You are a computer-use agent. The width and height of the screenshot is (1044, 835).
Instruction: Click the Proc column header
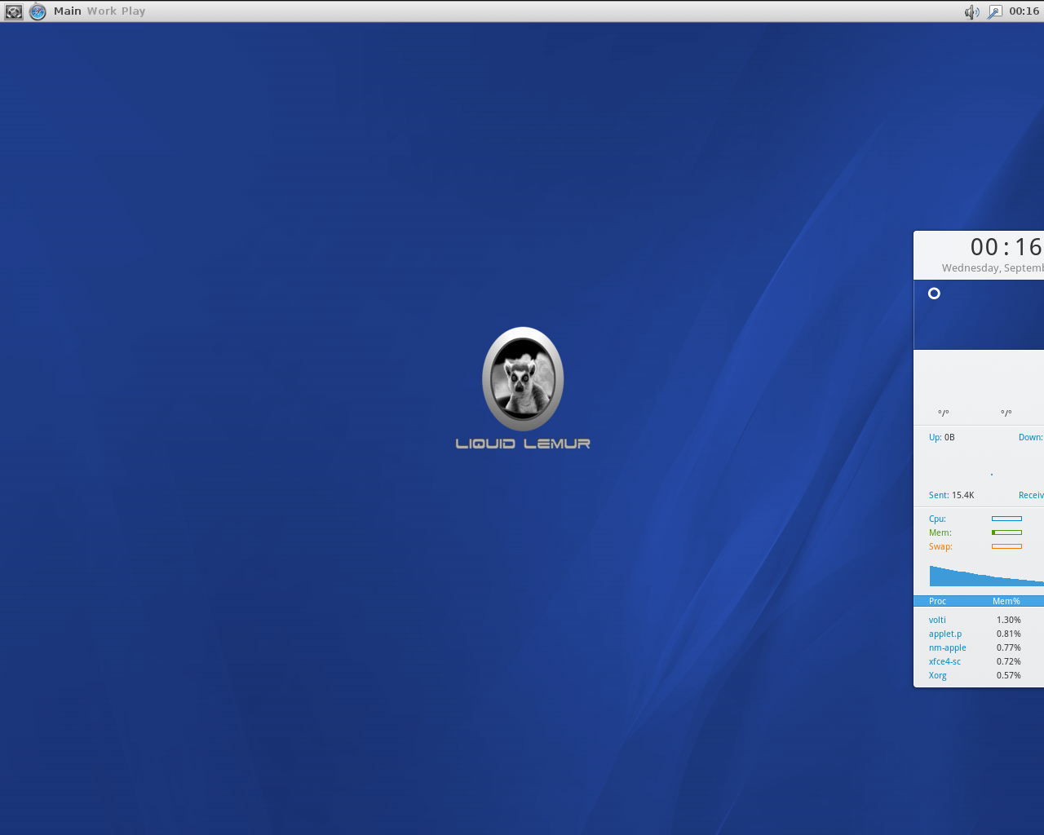938,601
